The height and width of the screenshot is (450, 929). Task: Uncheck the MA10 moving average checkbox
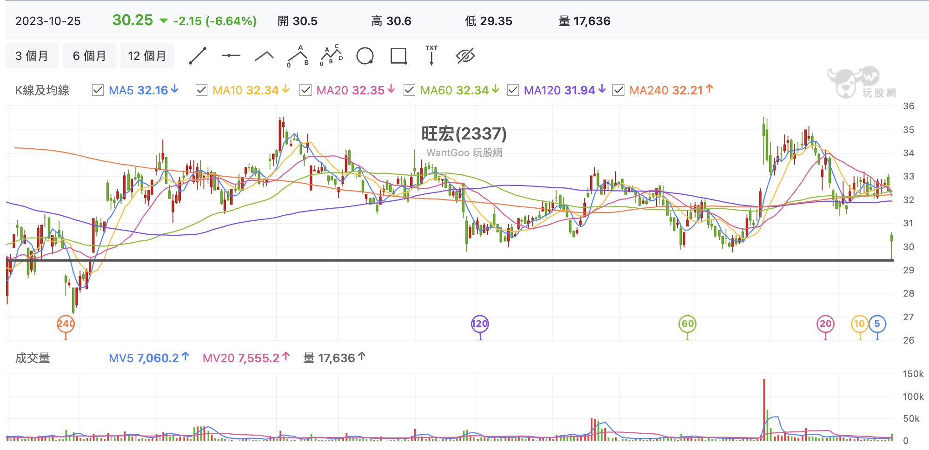click(x=201, y=90)
